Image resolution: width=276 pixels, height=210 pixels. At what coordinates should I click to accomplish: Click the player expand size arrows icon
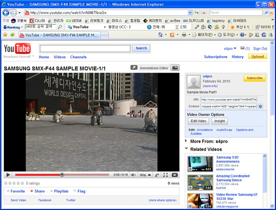(x=157, y=175)
